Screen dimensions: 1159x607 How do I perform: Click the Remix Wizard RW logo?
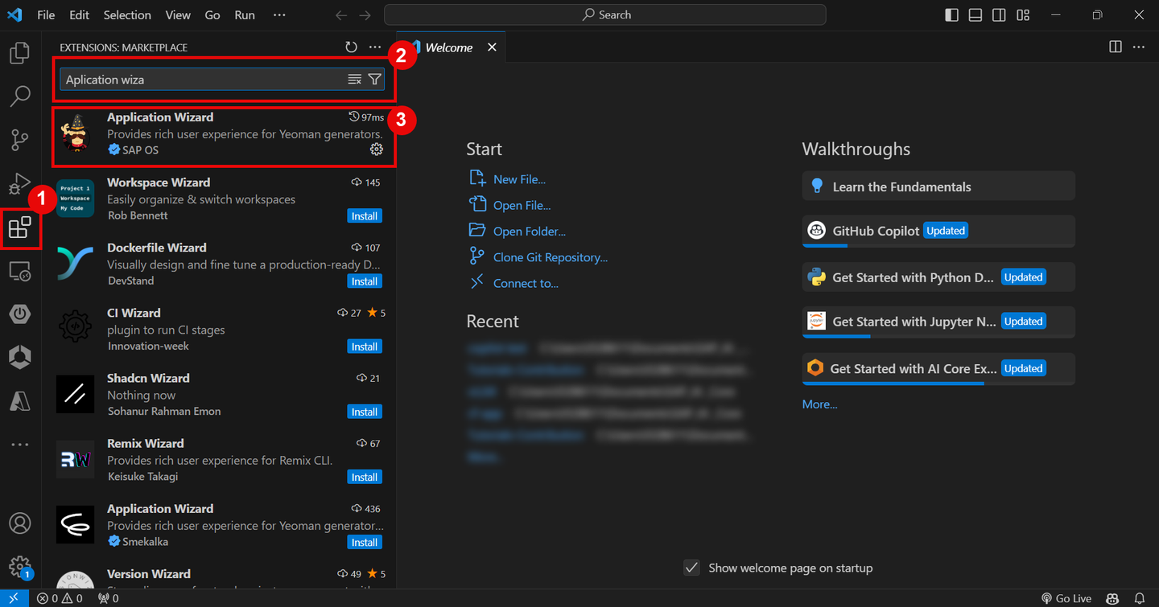coord(76,459)
